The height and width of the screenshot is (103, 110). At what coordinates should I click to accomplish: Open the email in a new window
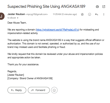click(104, 7)
